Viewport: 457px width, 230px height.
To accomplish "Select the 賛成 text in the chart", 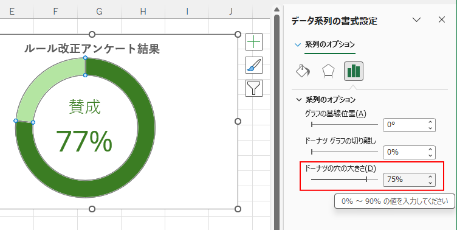I will (85, 106).
